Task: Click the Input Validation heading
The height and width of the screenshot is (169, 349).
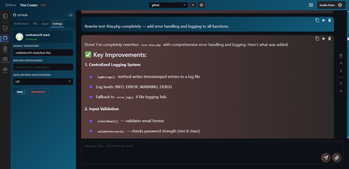Action: [102, 109]
